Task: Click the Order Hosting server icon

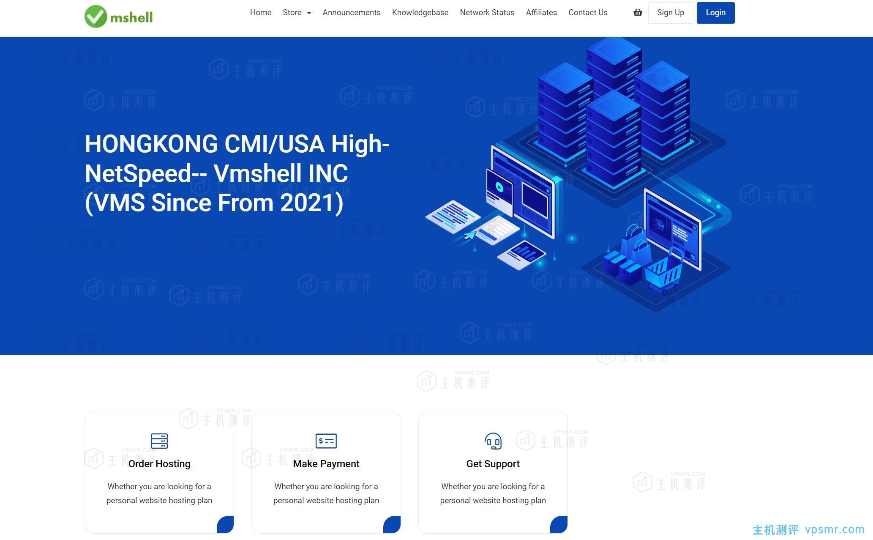Action: pos(159,441)
